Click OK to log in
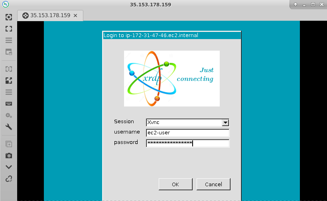Image resolution: width=327 pixels, height=201 pixels. (175, 184)
